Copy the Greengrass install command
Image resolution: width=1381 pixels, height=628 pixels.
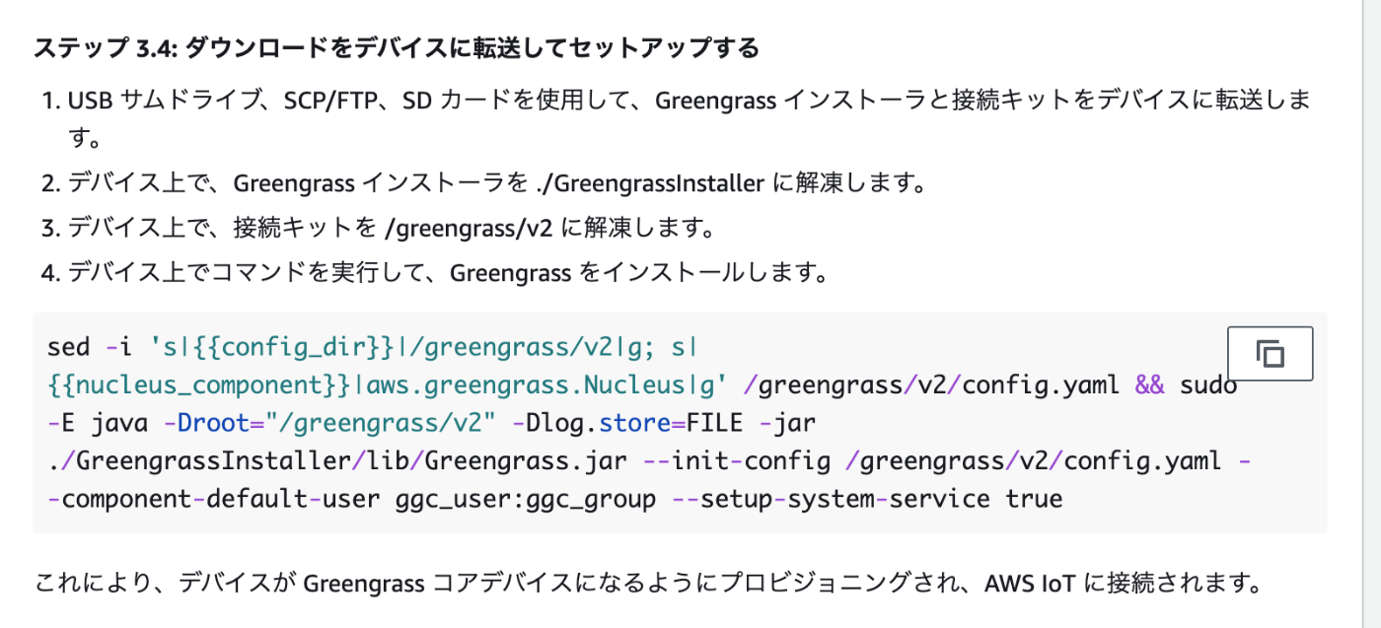click(x=1270, y=353)
